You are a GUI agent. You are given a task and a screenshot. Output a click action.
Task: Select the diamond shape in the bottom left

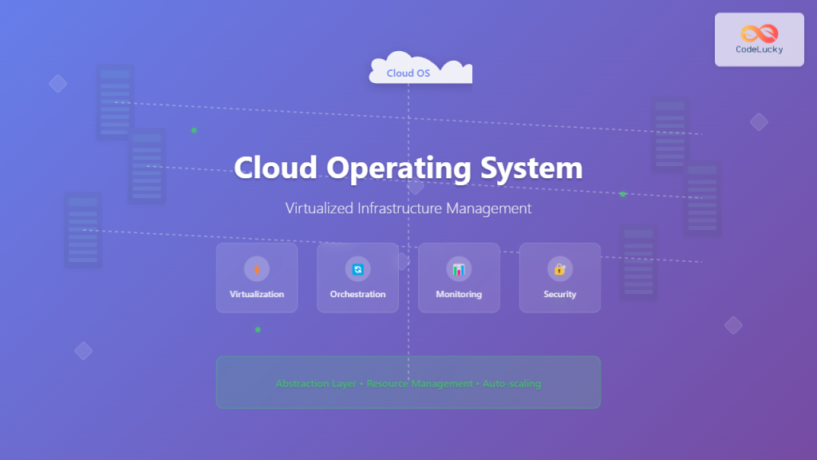pos(83,351)
